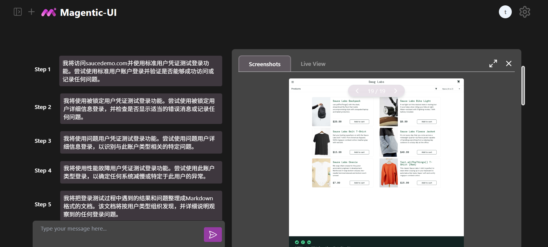Click the Step 1 label
Screen dimensions: 548x247
pos(43,69)
